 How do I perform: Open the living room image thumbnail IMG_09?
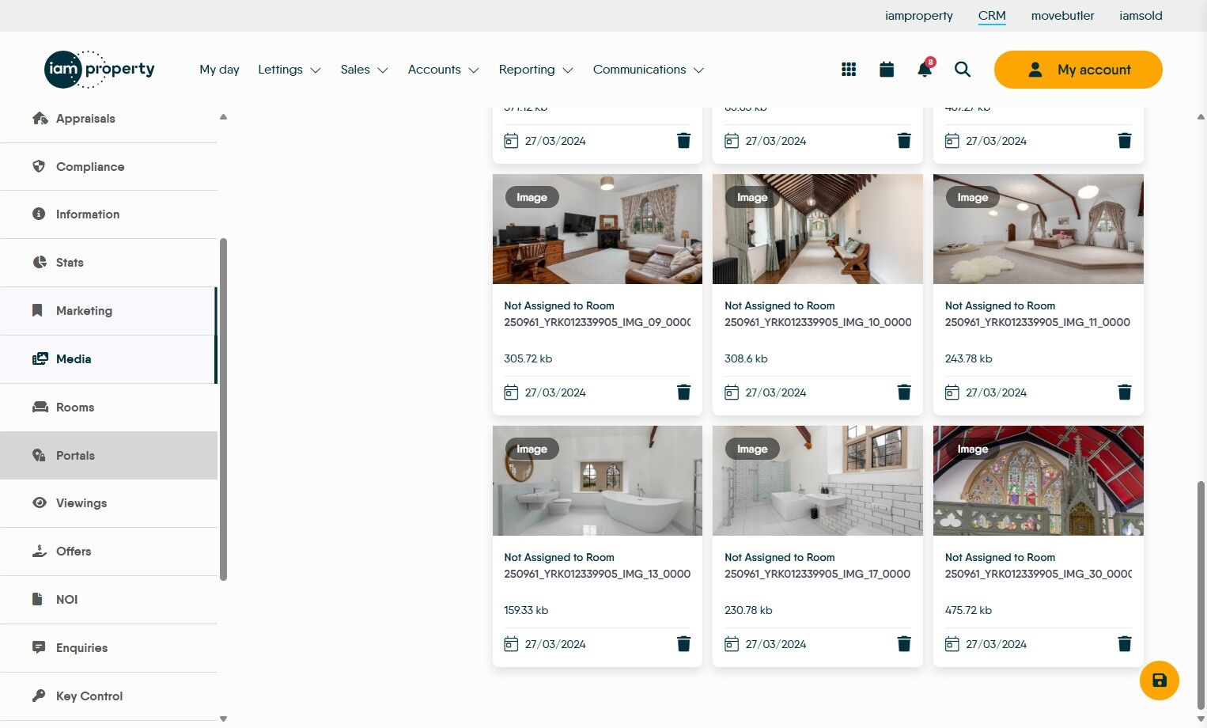(x=597, y=229)
